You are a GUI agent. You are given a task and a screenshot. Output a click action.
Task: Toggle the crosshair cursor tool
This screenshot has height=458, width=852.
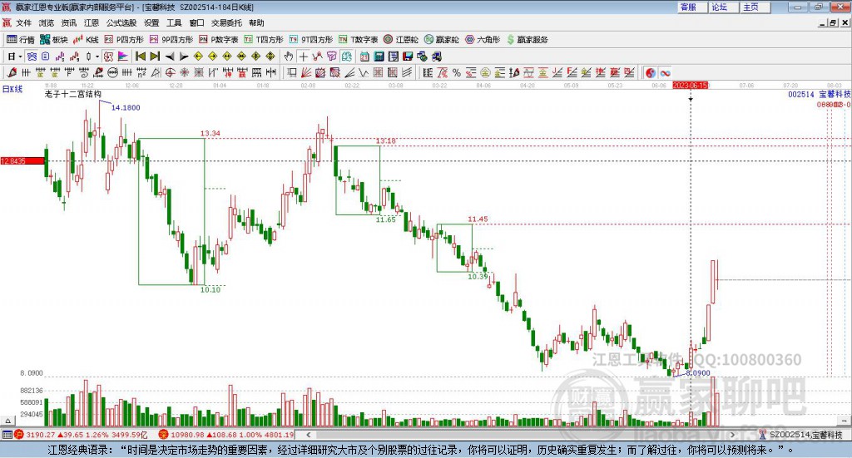pyautogui.click(x=303, y=57)
